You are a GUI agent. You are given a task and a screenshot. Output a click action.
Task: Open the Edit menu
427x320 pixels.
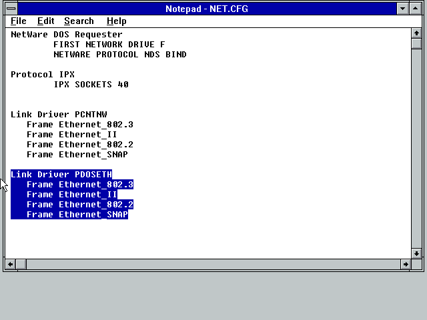coord(46,21)
